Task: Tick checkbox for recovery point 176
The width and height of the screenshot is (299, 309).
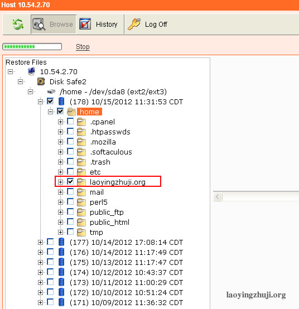Action: (x=50, y=252)
